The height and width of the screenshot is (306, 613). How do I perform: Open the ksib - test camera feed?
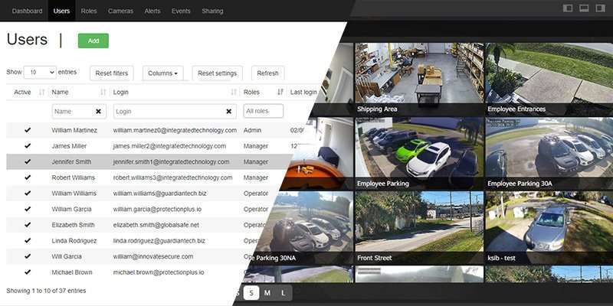point(549,227)
